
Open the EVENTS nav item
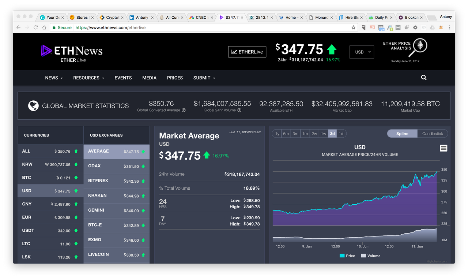(x=123, y=78)
